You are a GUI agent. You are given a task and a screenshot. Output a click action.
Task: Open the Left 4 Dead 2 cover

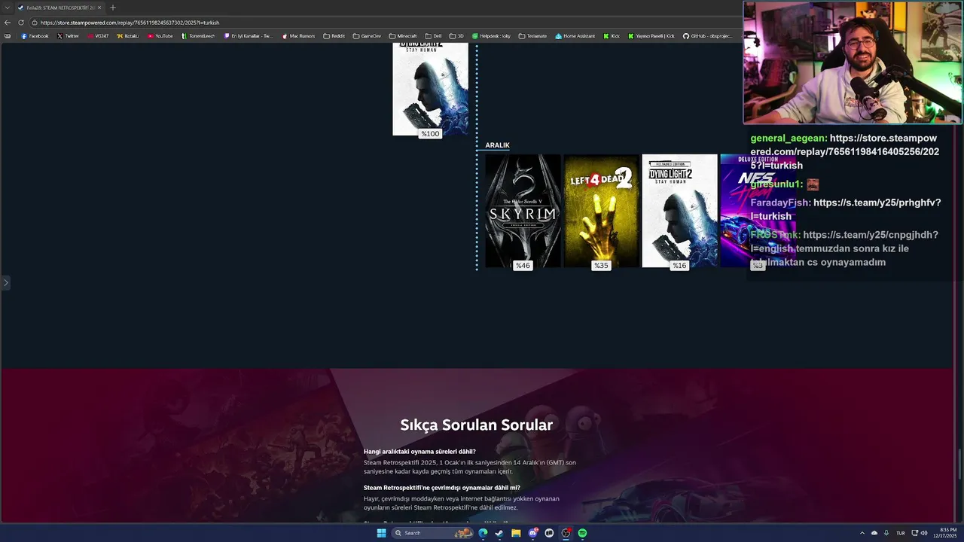(601, 211)
